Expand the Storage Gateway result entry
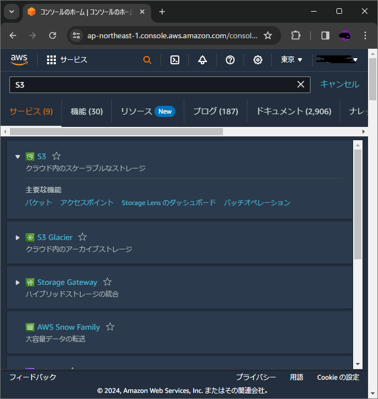 [x=18, y=283]
